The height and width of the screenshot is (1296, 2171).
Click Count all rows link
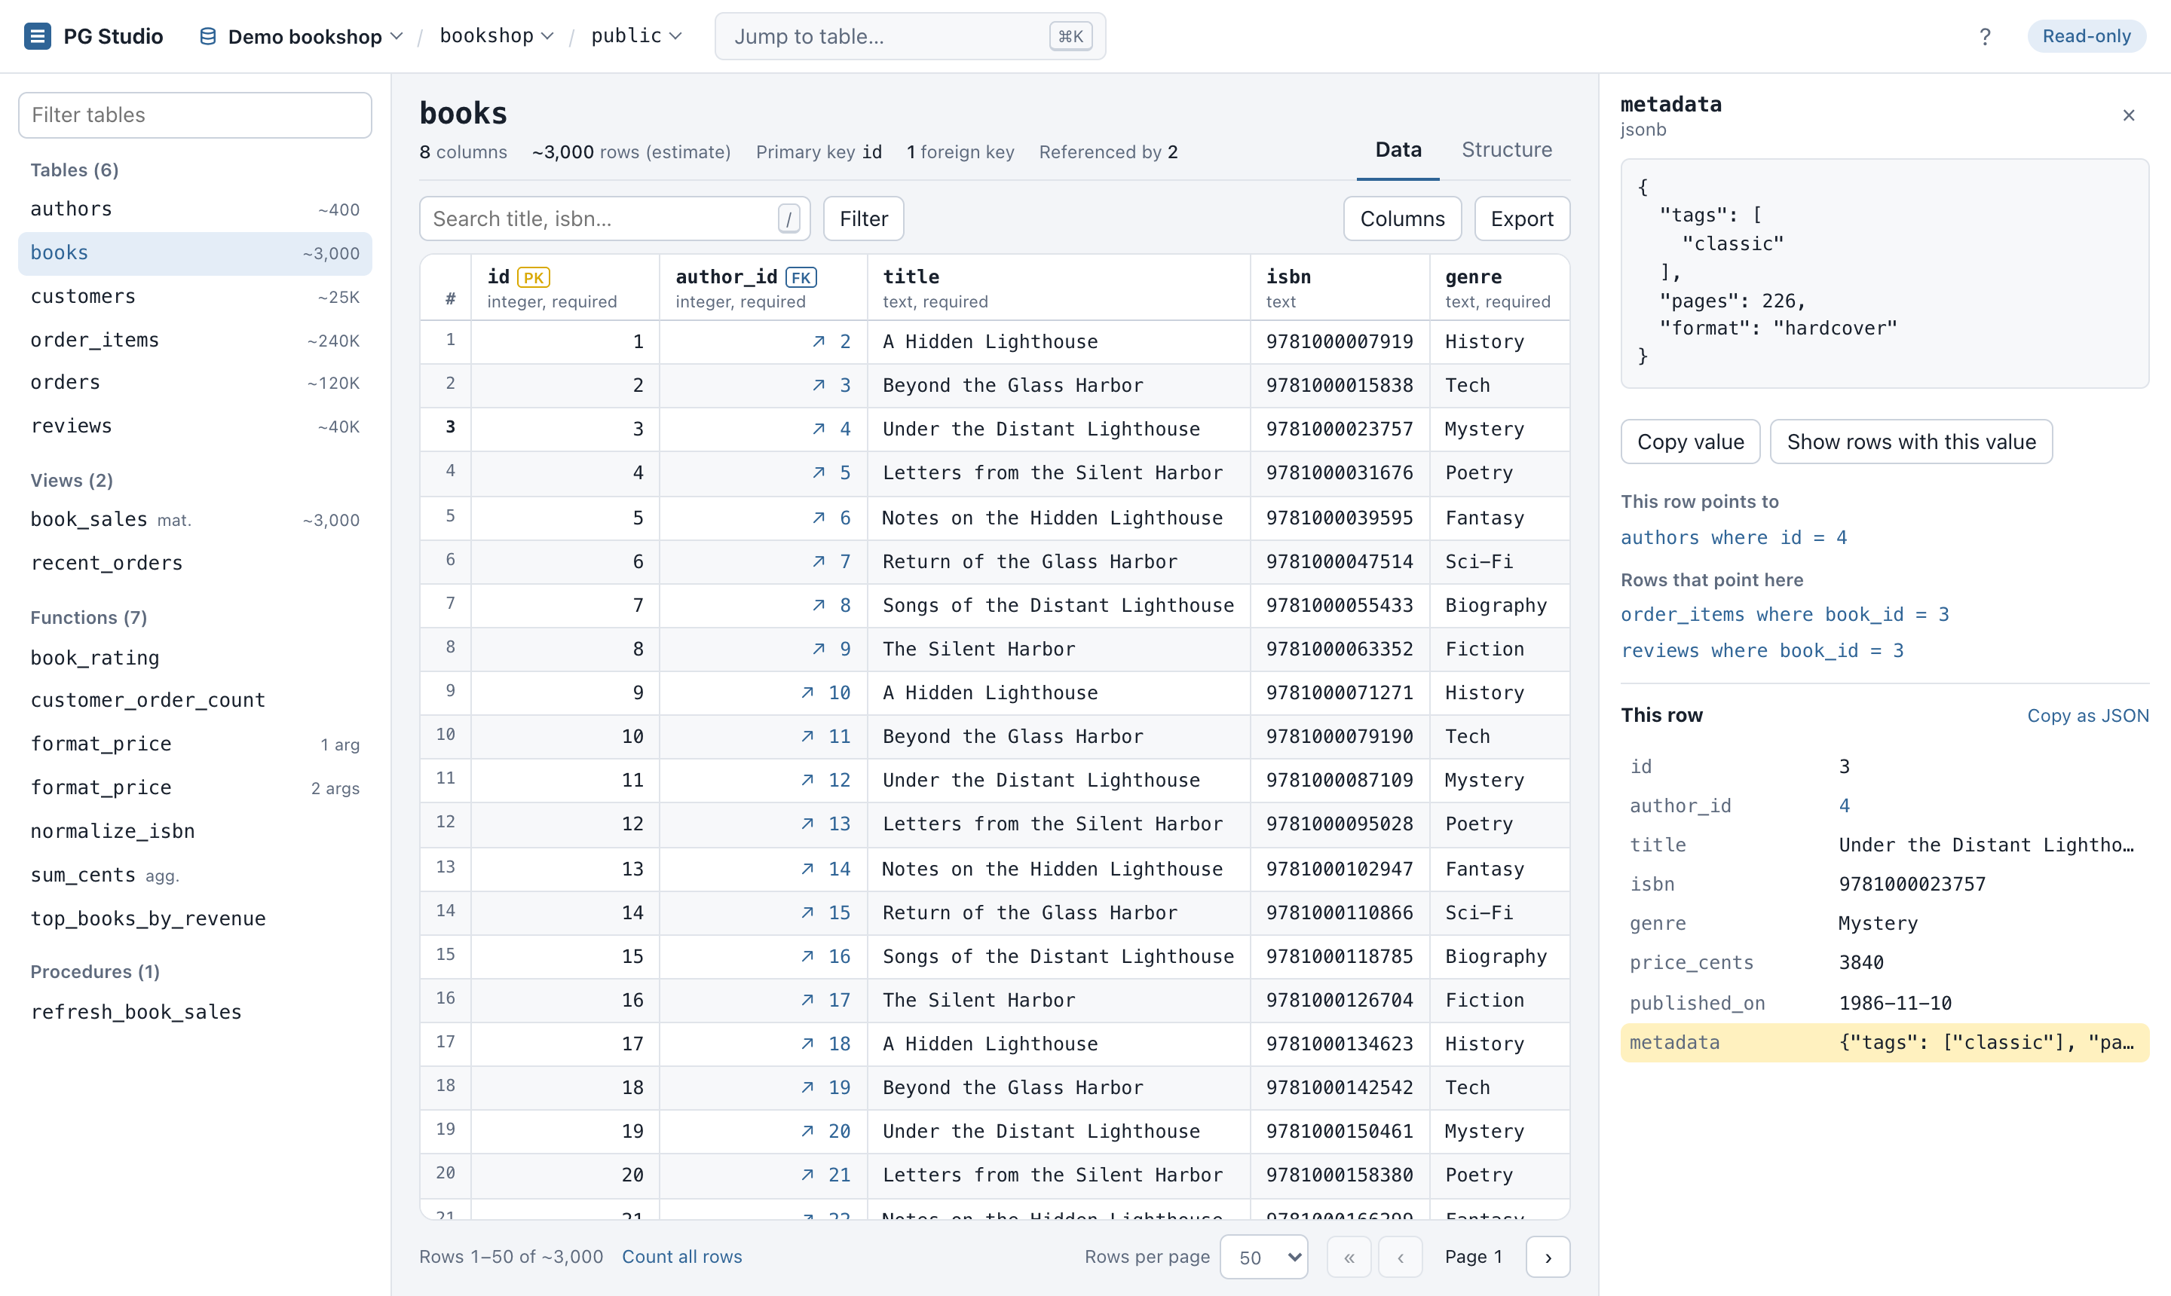point(681,1257)
